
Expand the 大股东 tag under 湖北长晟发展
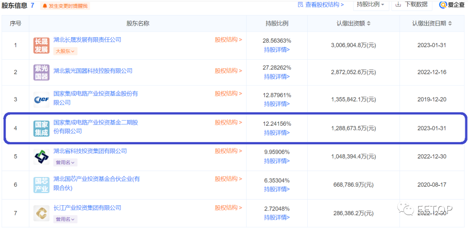(x=65, y=51)
